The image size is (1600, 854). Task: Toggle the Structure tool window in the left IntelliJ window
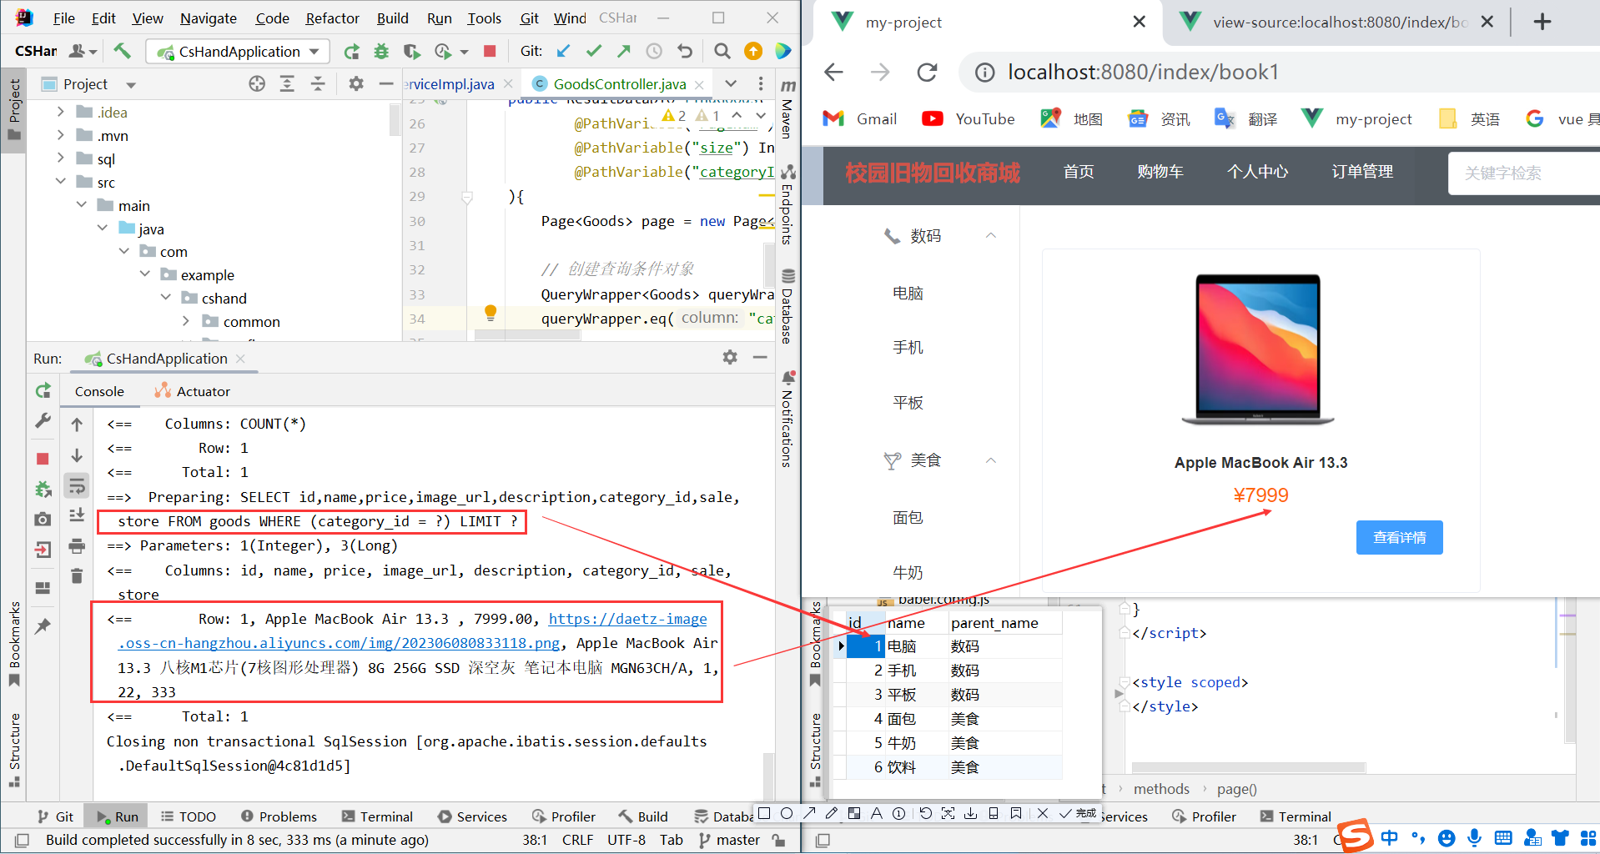(x=14, y=750)
